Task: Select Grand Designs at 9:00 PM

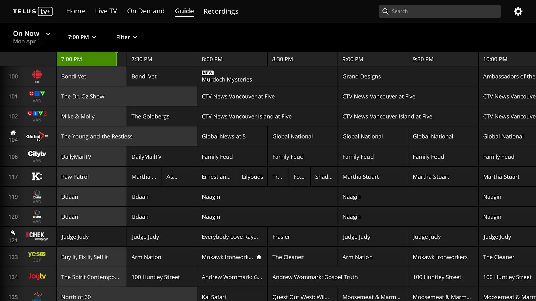Action: tap(408, 76)
